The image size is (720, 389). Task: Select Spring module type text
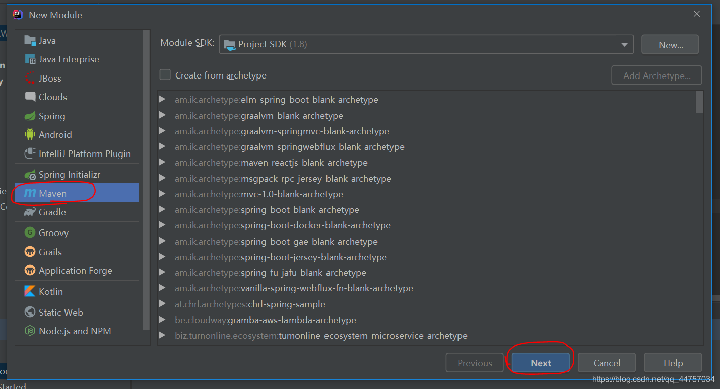click(x=52, y=116)
